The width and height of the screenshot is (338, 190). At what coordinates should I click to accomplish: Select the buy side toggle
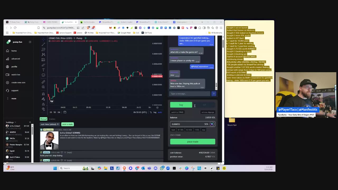tap(181, 105)
